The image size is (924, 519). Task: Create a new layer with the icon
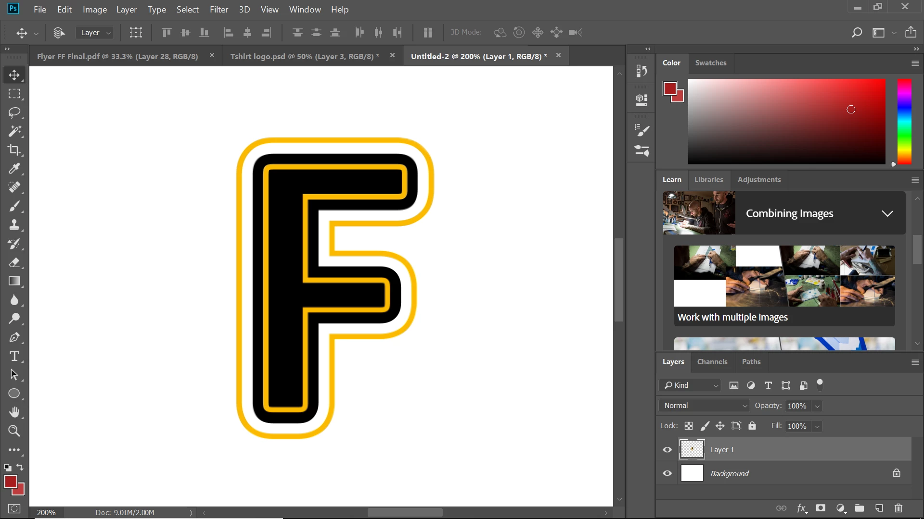pos(879,508)
